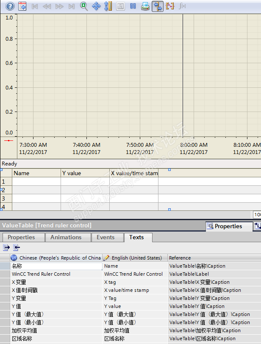Select reference 'ValueTable\区域名称\Caption'
The height and width of the screenshot is (344, 261).
[x=214, y=338]
